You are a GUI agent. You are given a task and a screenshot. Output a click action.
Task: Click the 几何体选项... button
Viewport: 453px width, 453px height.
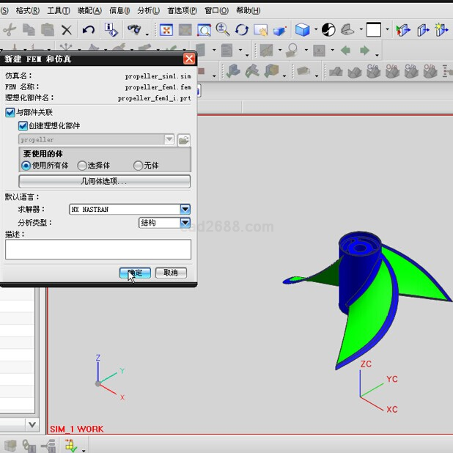[104, 181]
